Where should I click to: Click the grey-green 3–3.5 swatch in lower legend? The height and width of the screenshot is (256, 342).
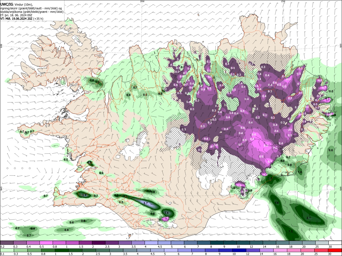coord(117,250)
